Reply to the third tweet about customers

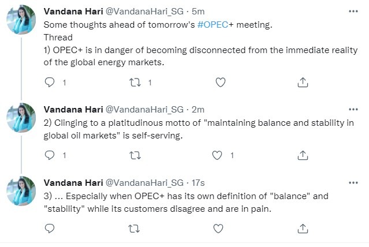click(50, 228)
